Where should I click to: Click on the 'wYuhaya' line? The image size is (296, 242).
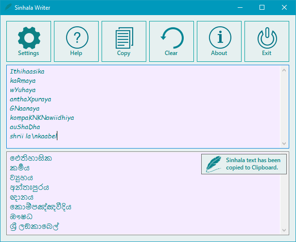(x=23, y=90)
